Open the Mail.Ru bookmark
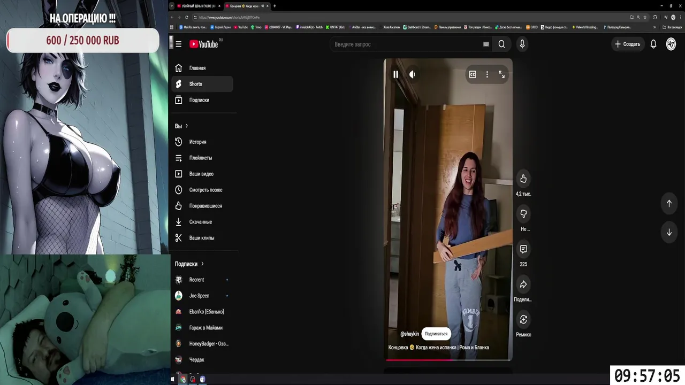The height and width of the screenshot is (385, 685). pyautogui.click(x=193, y=27)
